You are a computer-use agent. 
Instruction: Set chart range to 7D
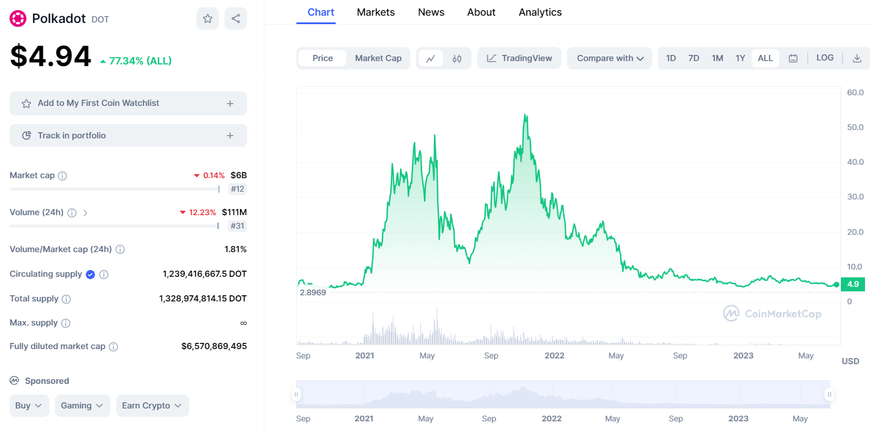tap(694, 58)
